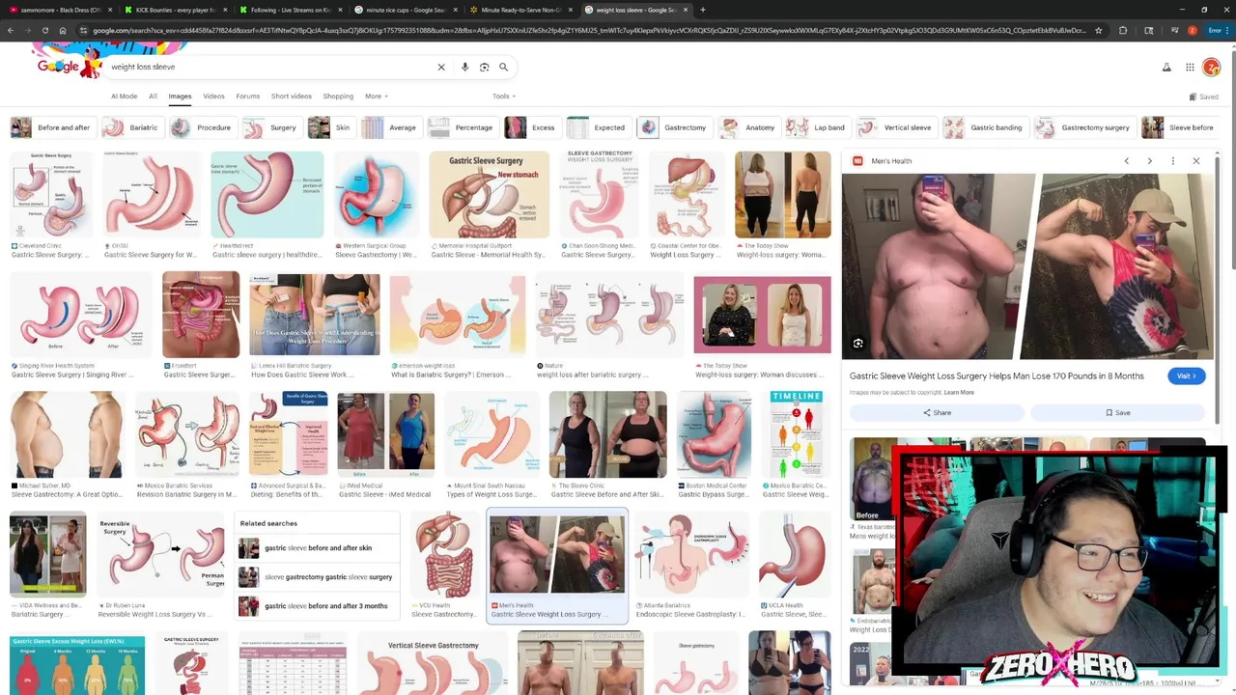The width and height of the screenshot is (1236, 695).
Task: Click in the 'weight loss sleeve' search field
Action: pos(270,68)
